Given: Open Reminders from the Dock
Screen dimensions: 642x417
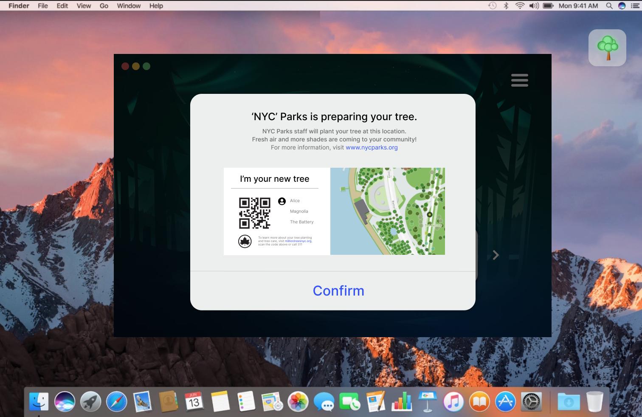Looking at the screenshot, I should pyautogui.click(x=246, y=401).
